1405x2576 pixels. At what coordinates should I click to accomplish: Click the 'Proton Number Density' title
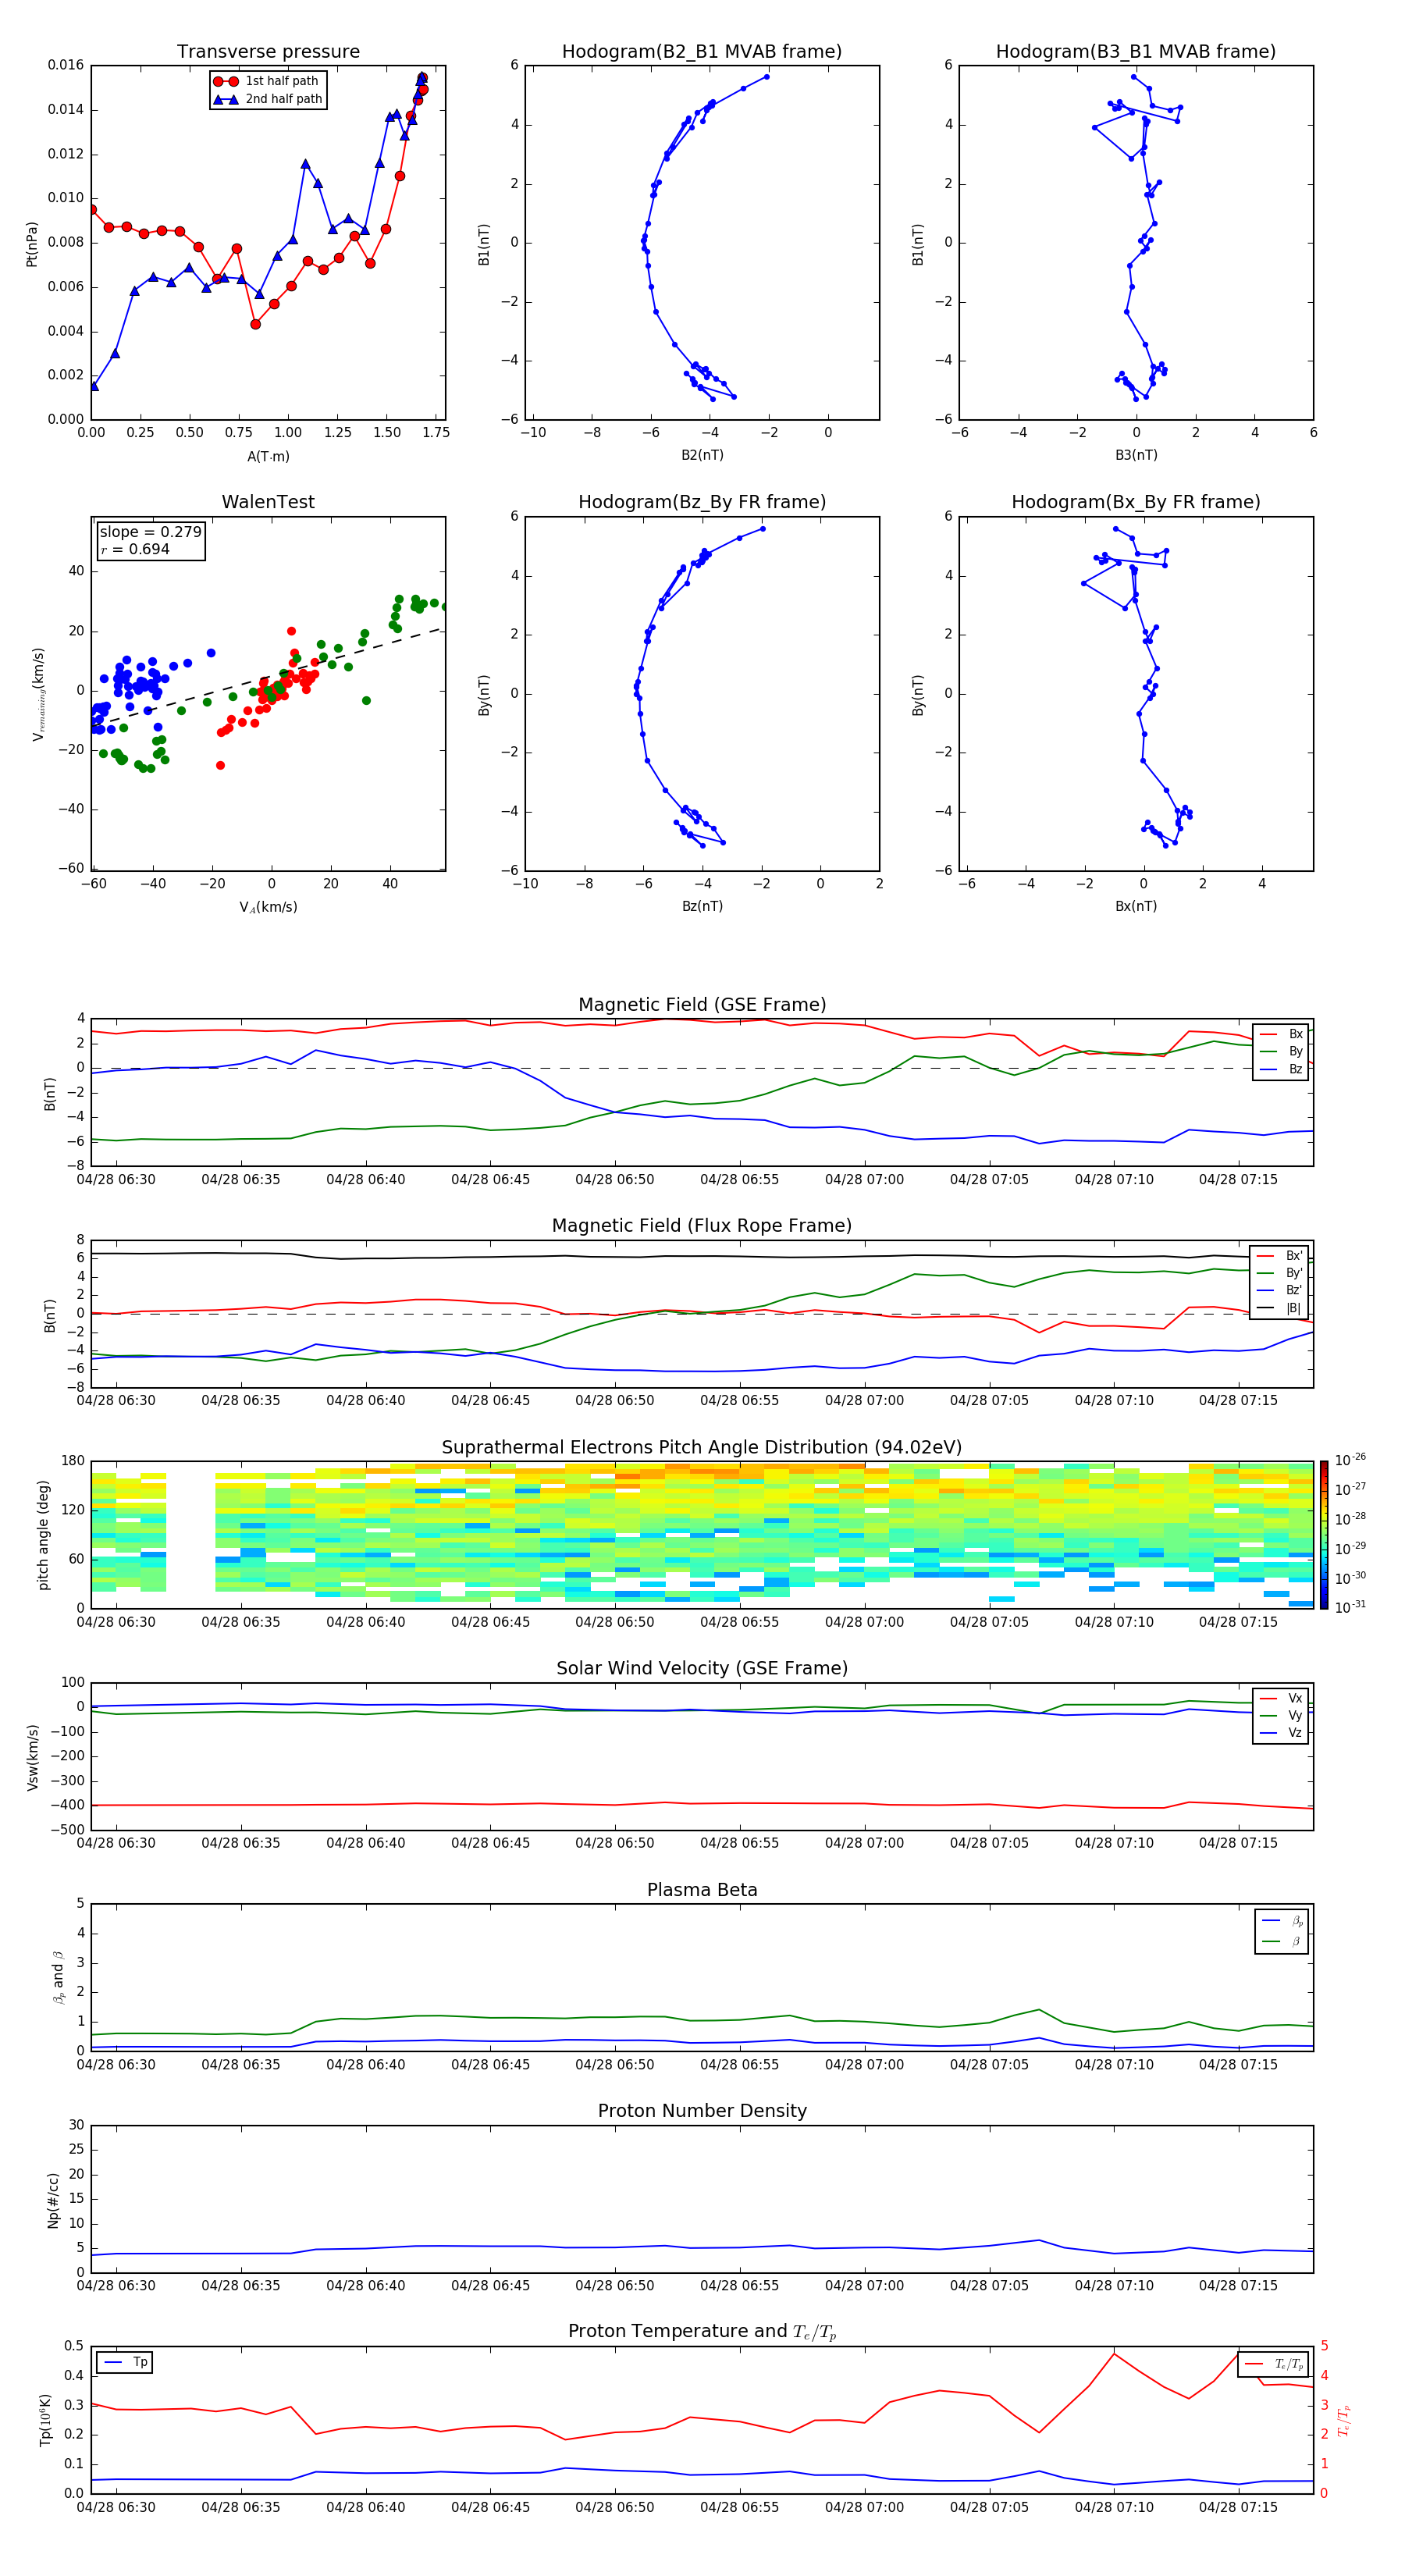tap(702, 2111)
